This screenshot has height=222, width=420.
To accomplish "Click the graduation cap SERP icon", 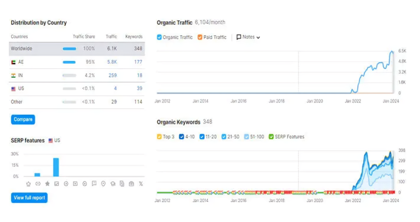I will 113,184.
